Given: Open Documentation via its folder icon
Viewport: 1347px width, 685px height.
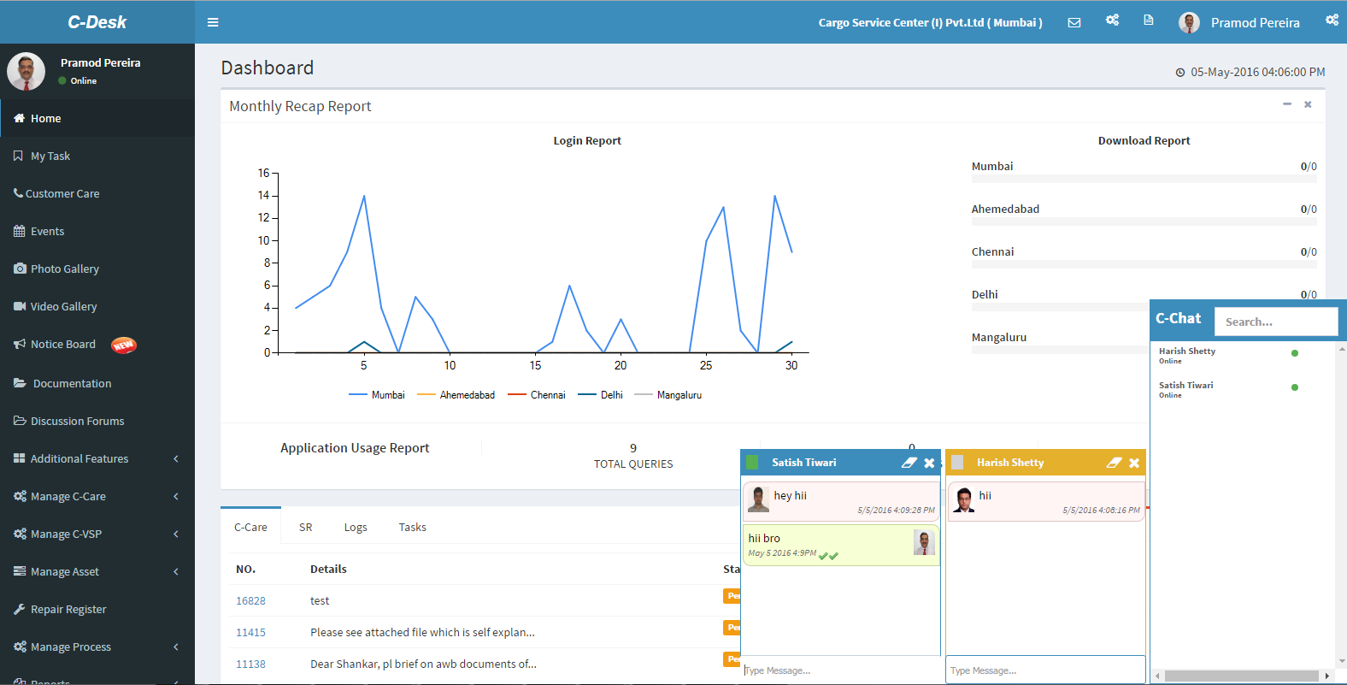Looking at the screenshot, I should click(x=20, y=383).
